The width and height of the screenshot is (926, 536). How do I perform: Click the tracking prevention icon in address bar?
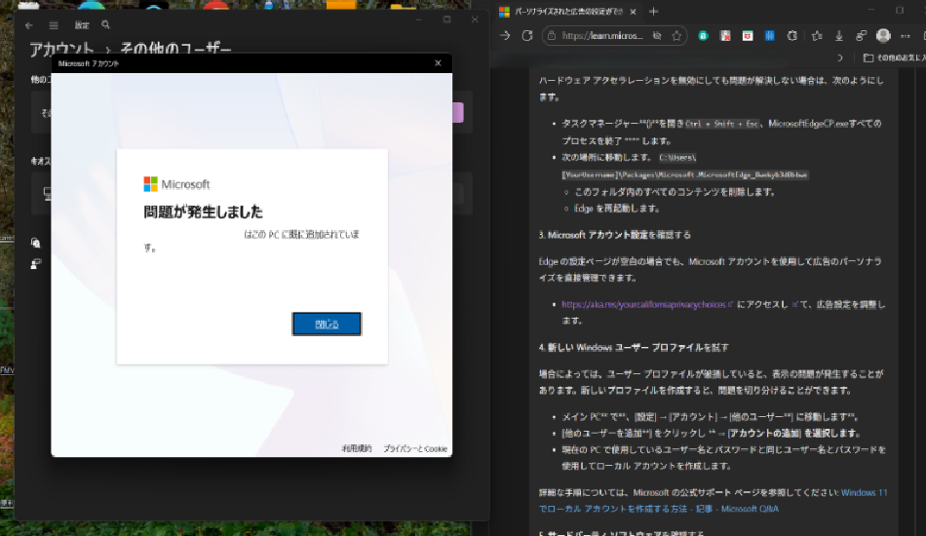(x=657, y=36)
